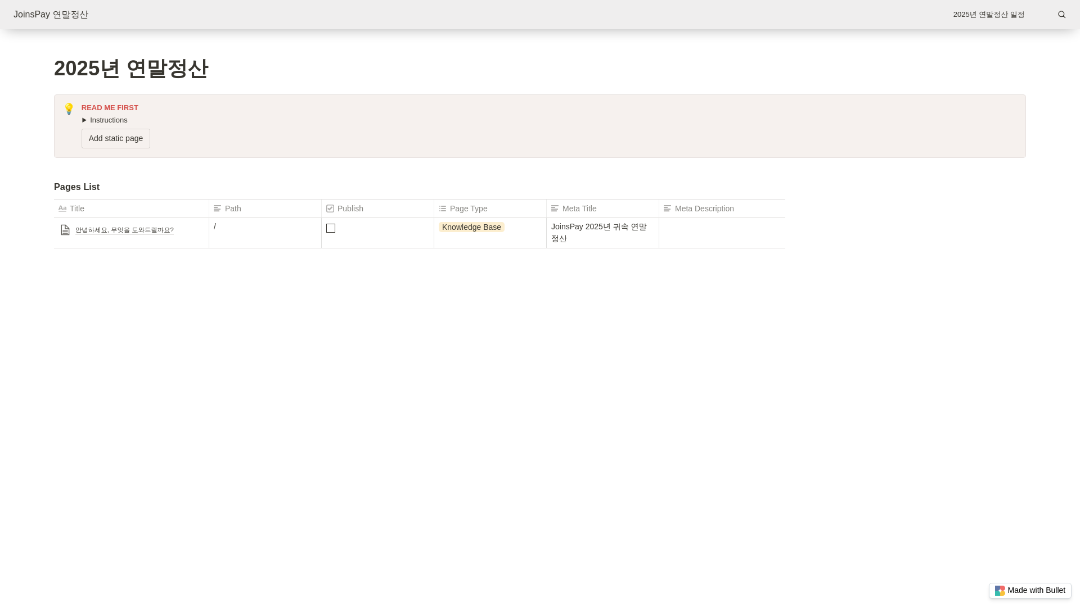Click the page document icon in table row

[65, 230]
